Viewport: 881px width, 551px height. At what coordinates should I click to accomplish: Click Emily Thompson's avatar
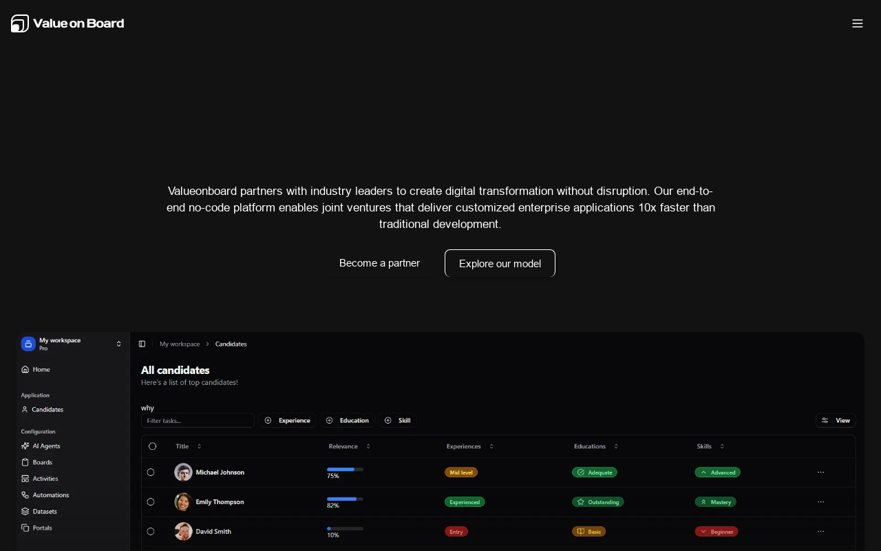click(183, 502)
